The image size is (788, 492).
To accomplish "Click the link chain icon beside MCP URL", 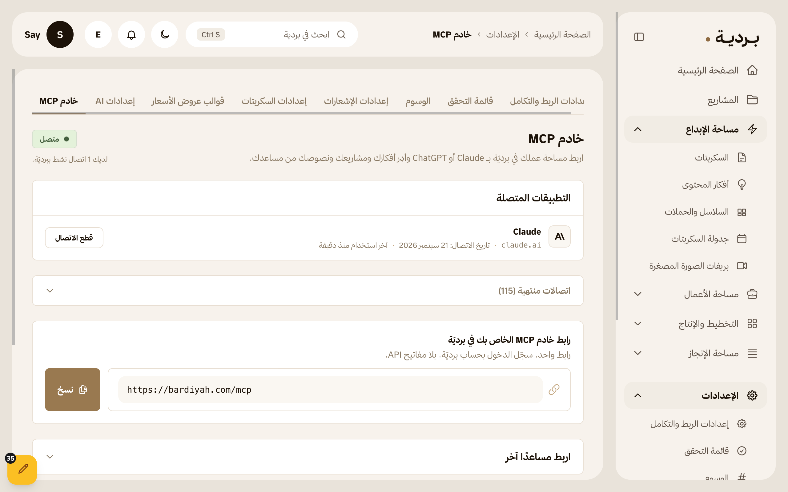I will [554, 390].
